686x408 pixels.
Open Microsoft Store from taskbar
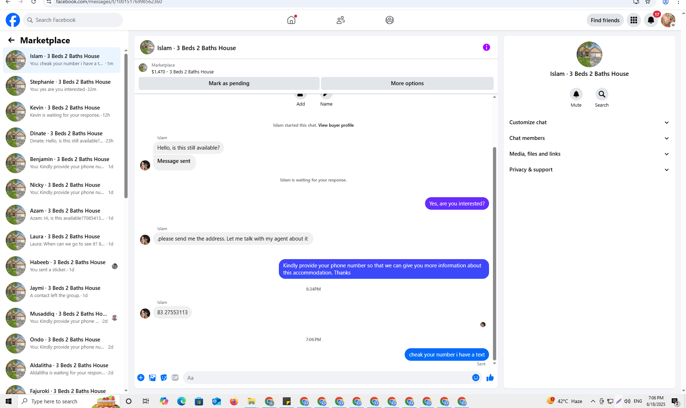pos(199,401)
